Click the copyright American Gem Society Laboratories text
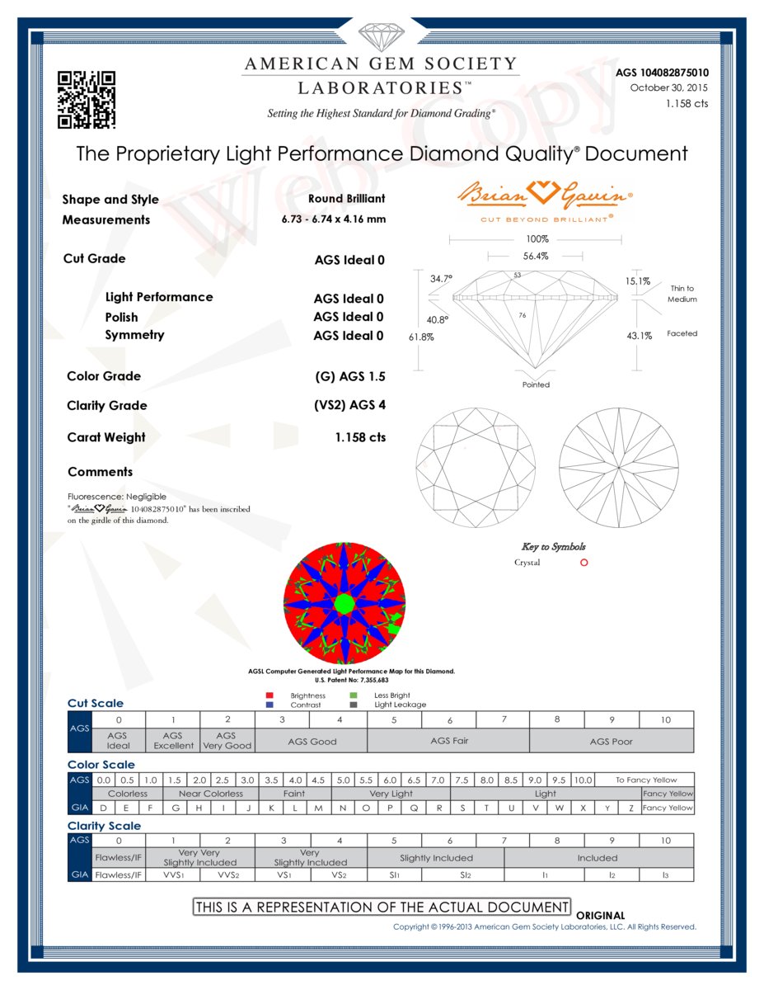The image size is (764, 990). point(544,926)
